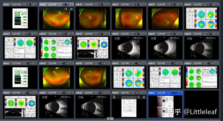Click the comment bubble on the 4:06 PM OU report
The image size is (223, 121).
click(138, 97)
